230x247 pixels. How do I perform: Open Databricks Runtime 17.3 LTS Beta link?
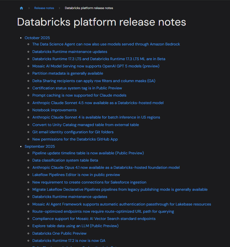[x=99, y=59]
